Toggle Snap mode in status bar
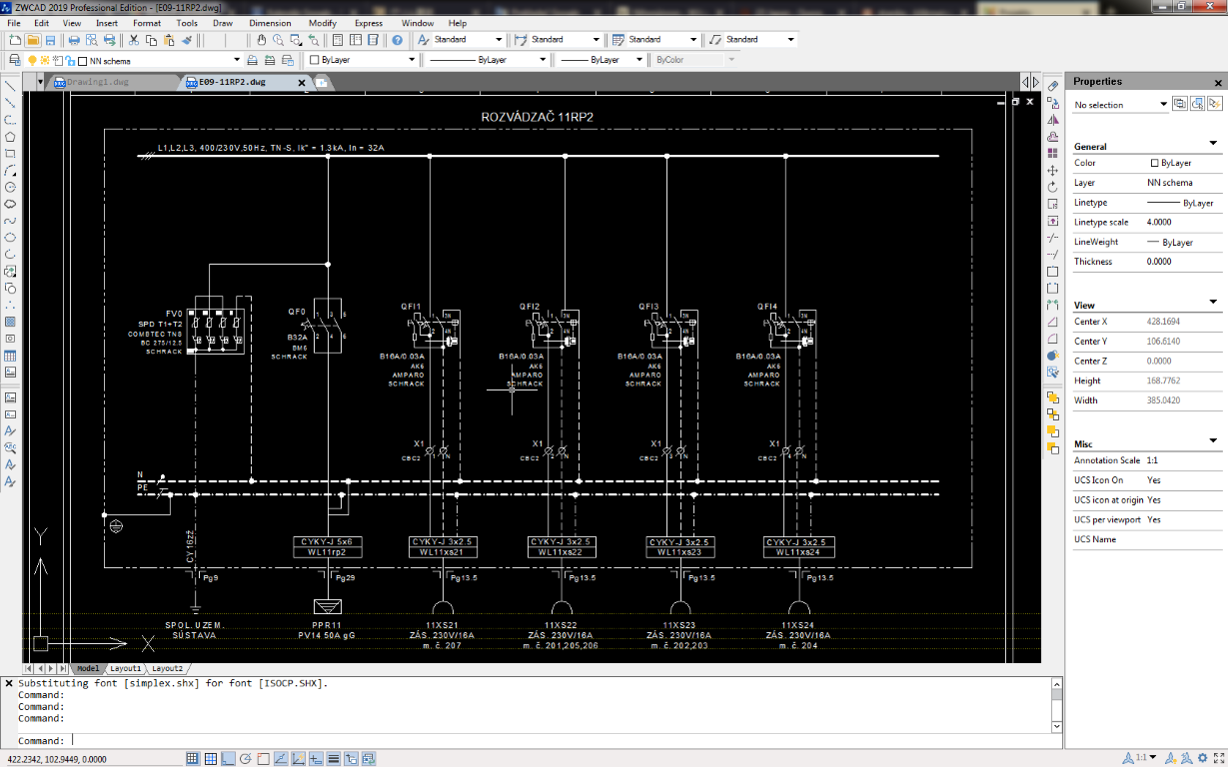1228x767 pixels. pos(193,759)
